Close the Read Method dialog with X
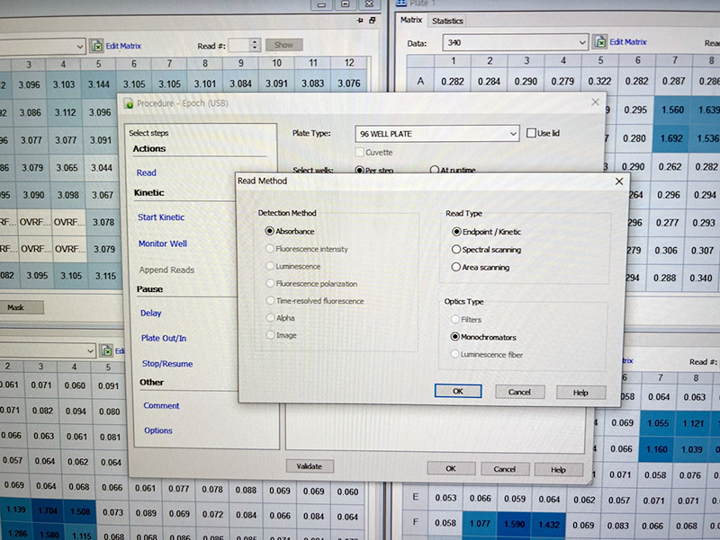Viewport: 720px width, 540px height. pos(618,181)
